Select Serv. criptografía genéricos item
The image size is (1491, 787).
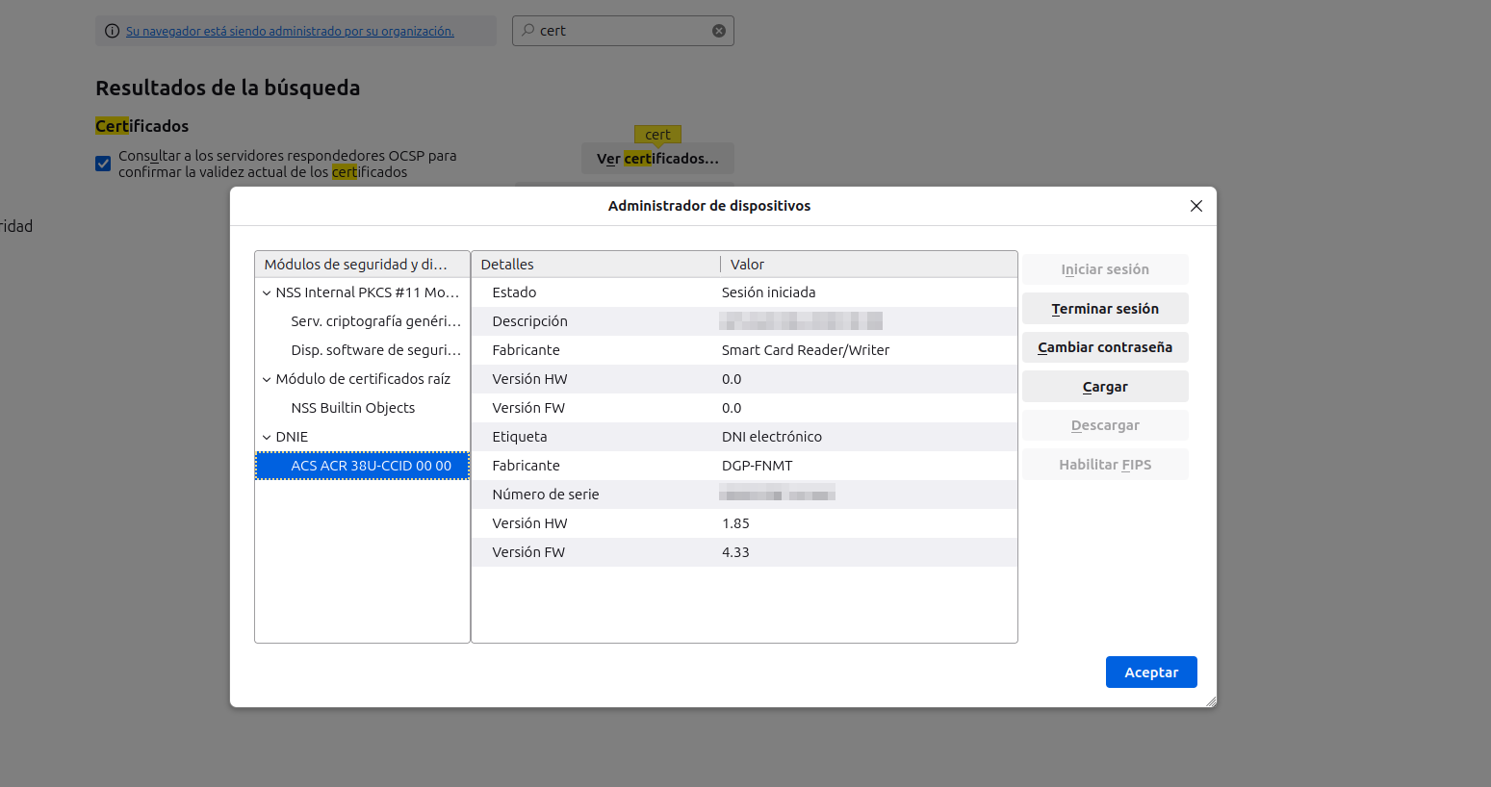[375, 321]
